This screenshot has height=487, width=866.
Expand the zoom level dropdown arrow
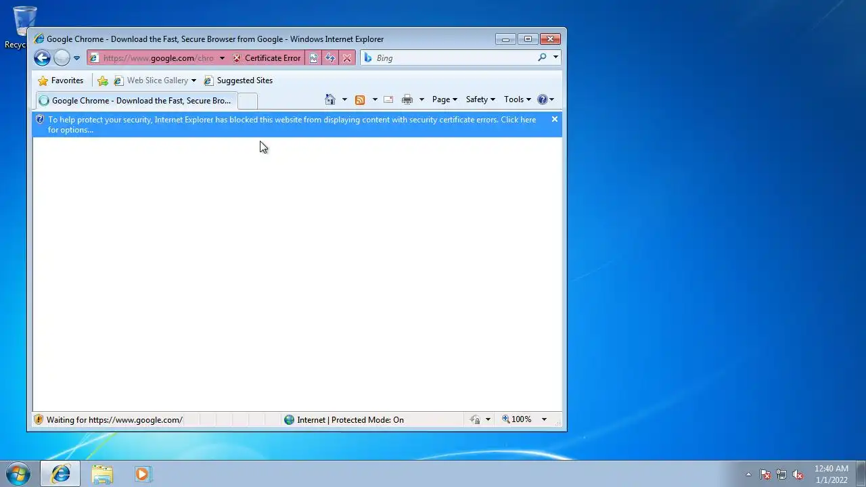[x=544, y=419]
